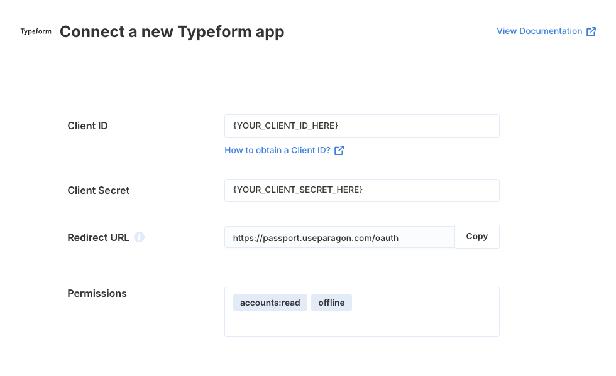Select the accounts:read permission tag
The image size is (616, 376).
(270, 303)
